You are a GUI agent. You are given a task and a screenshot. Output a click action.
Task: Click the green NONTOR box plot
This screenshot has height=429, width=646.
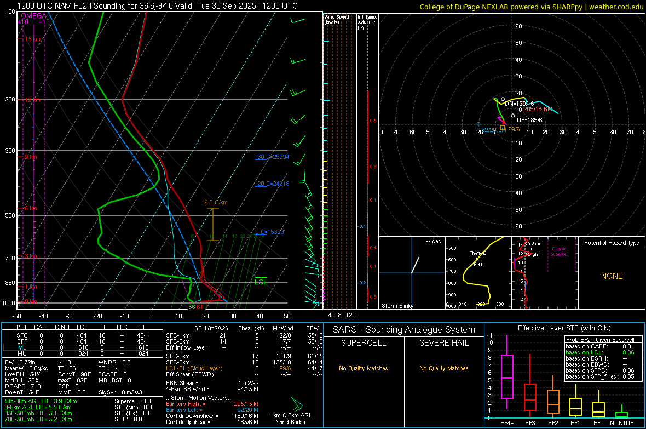pos(621,411)
